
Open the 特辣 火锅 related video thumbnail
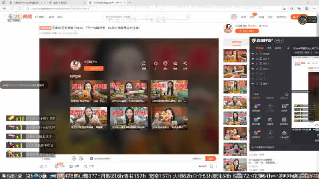click(x=129, y=92)
